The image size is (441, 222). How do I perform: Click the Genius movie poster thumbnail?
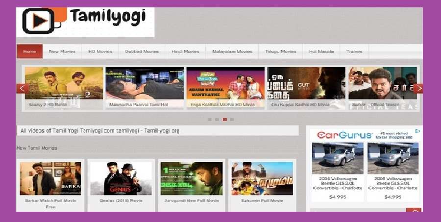[x=121, y=178]
